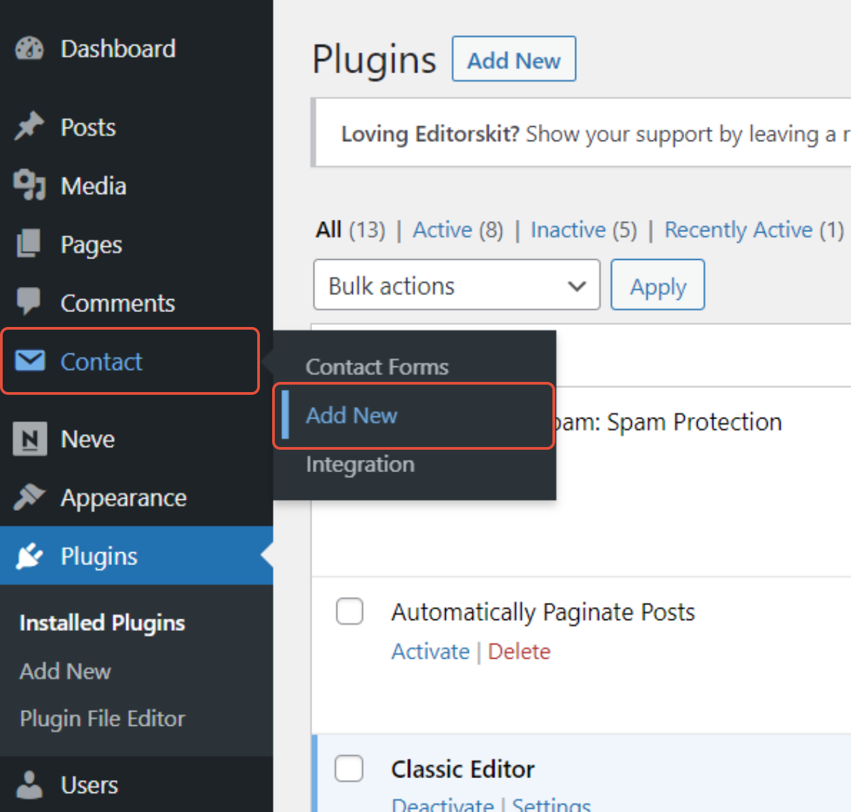The image size is (851, 812).
Task: Click the Pages icon in sidebar
Action: pos(29,244)
